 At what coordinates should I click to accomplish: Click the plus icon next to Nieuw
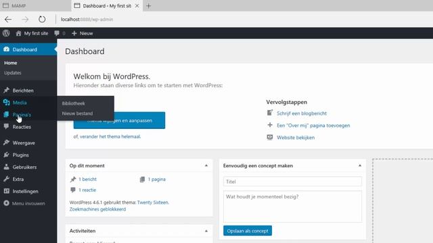74,33
